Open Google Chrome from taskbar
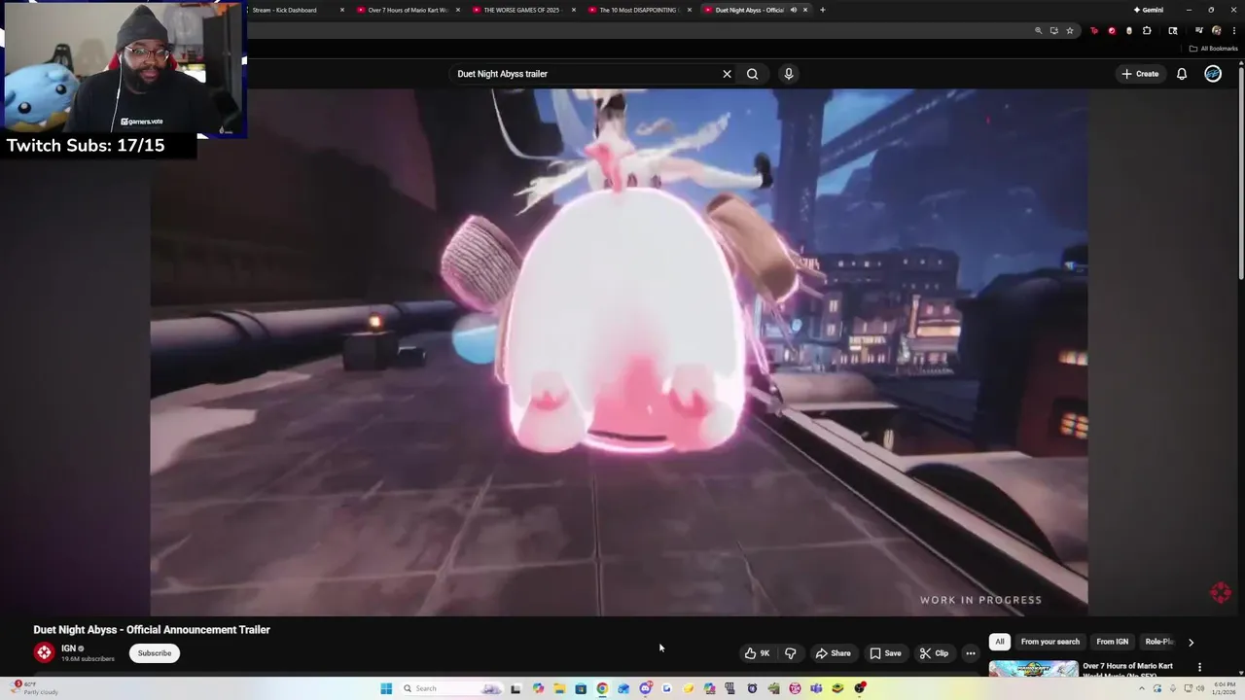This screenshot has width=1245, height=700. [x=602, y=688]
